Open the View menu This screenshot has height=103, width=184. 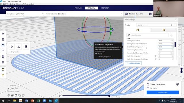pyautogui.click(x=8, y=4)
